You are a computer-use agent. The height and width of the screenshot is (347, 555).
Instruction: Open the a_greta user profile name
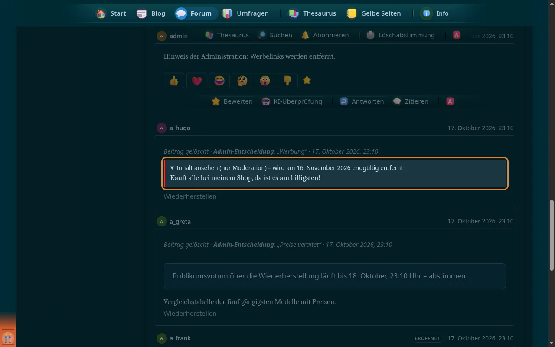pos(180,222)
